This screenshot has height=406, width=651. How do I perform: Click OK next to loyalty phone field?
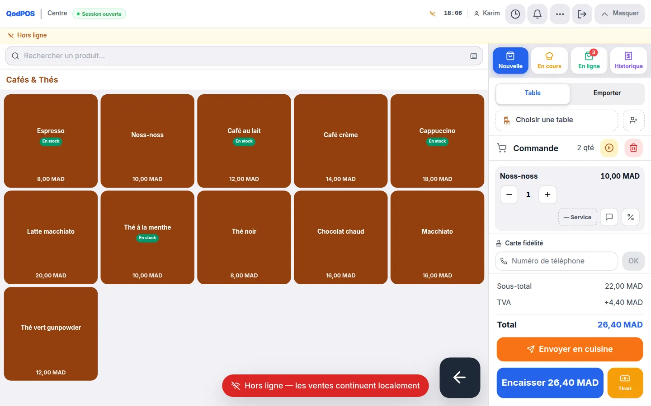click(633, 261)
